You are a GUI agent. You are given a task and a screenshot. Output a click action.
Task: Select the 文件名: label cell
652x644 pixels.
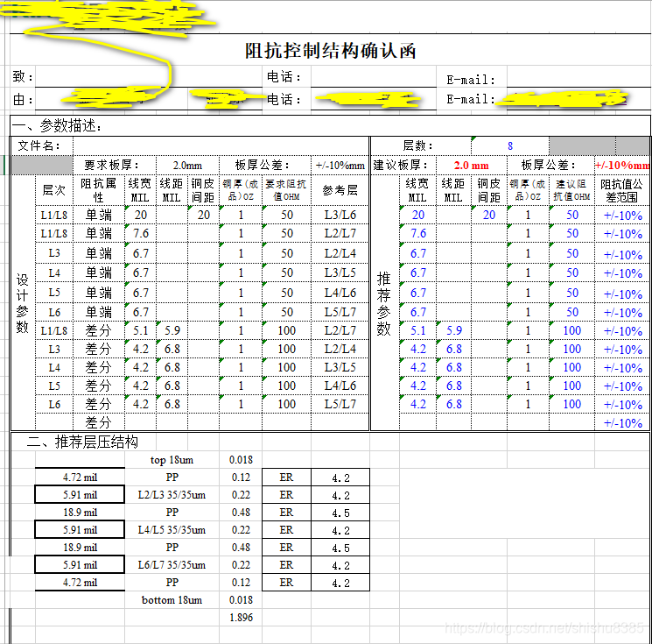click(39, 145)
